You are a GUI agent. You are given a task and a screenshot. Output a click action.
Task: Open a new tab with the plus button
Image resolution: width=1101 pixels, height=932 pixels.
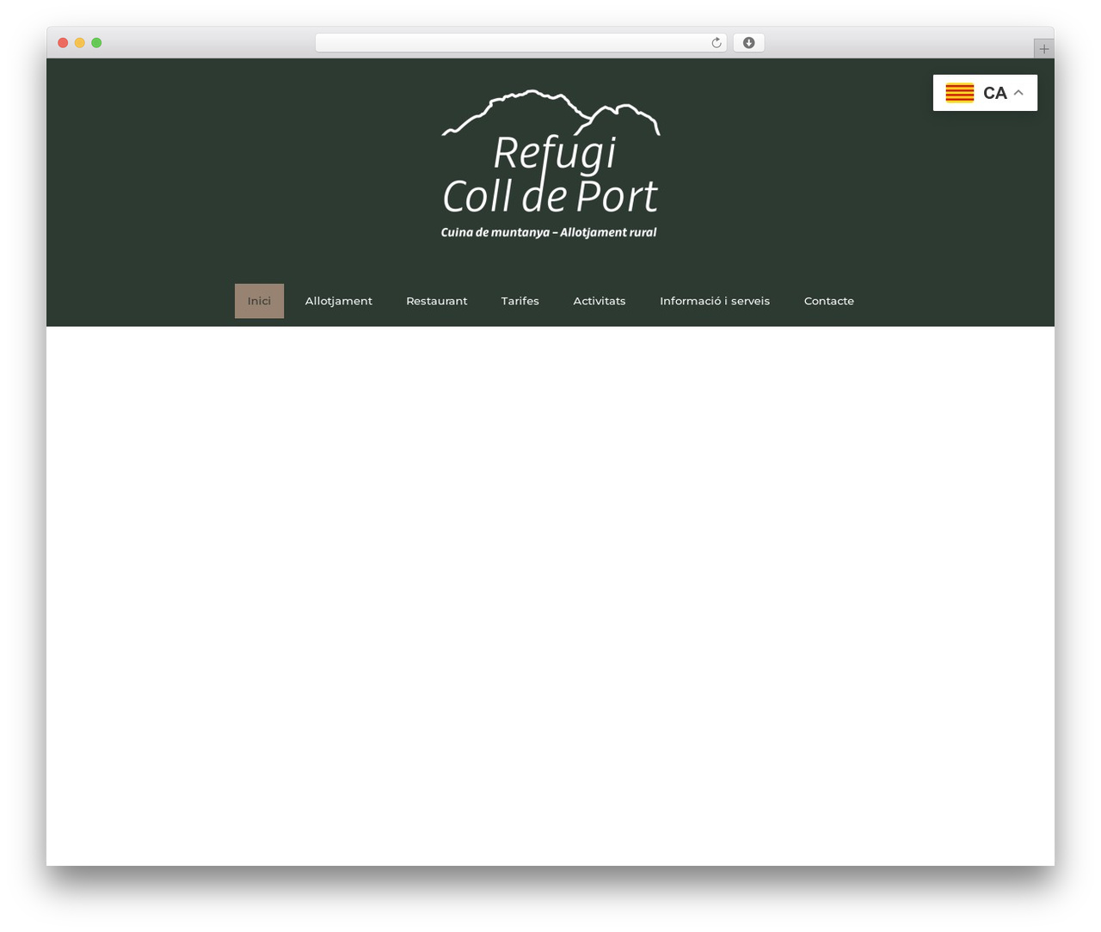tap(1043, 49)
